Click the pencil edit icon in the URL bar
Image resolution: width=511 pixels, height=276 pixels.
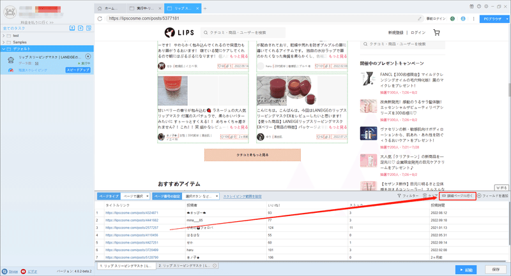pos(420,18)
